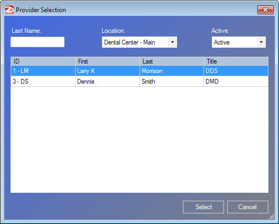Open the Active status dropdown arrow
Image resolution: width=279 pixels, height=224 pixels.
pyautogui.click(x=261, y=42)
